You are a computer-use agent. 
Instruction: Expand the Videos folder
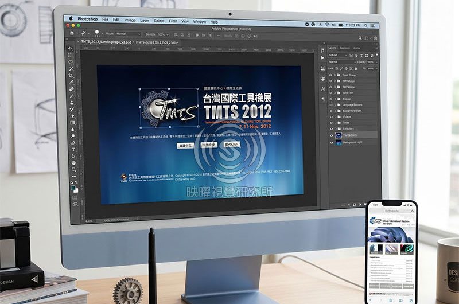[x=335, y=117]
